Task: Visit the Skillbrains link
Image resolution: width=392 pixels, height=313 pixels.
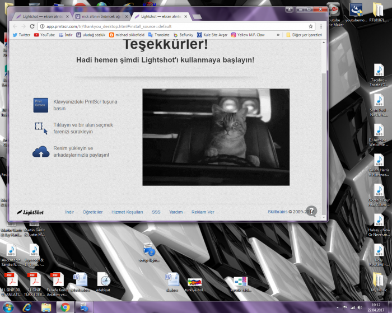Action: click(278, 212)
